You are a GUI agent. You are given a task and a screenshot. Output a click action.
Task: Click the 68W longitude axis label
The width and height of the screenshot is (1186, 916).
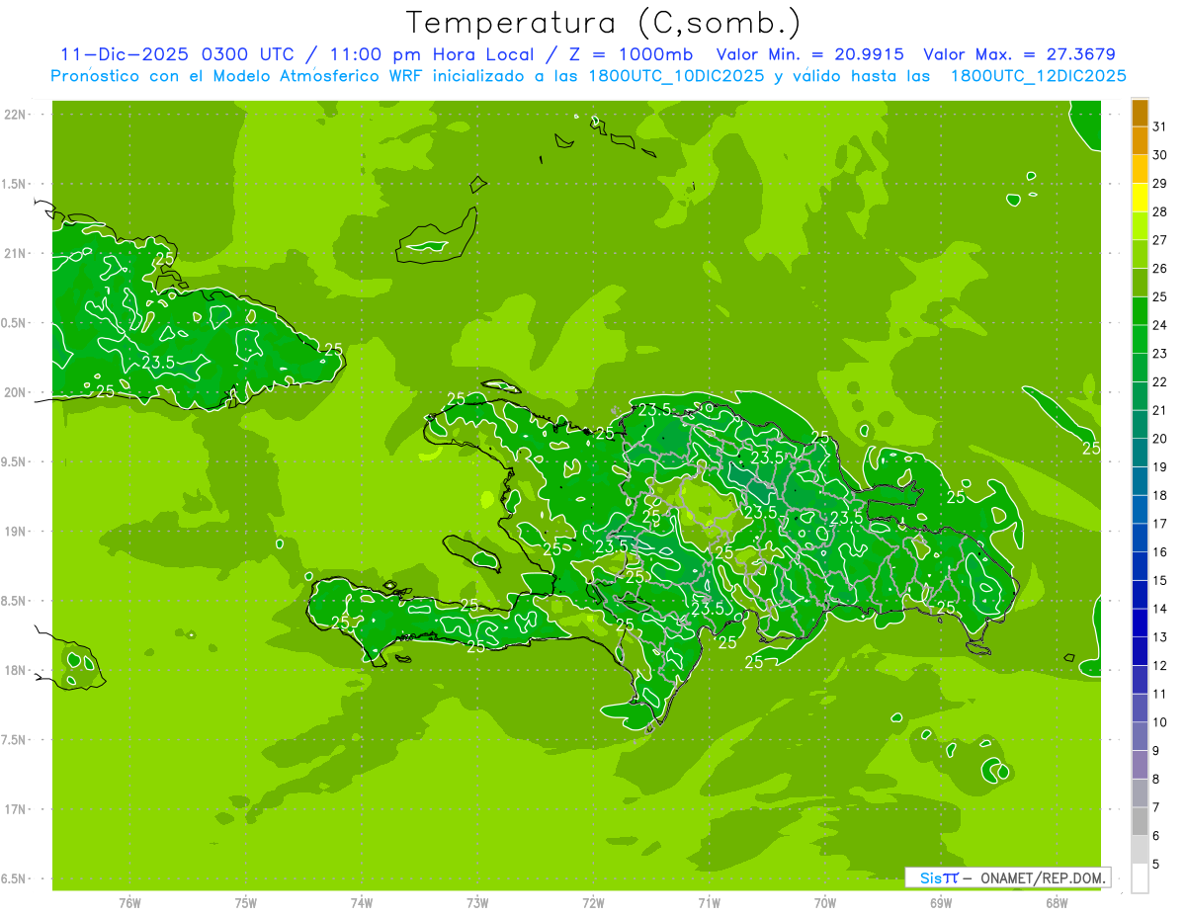tap(1057, 902)
